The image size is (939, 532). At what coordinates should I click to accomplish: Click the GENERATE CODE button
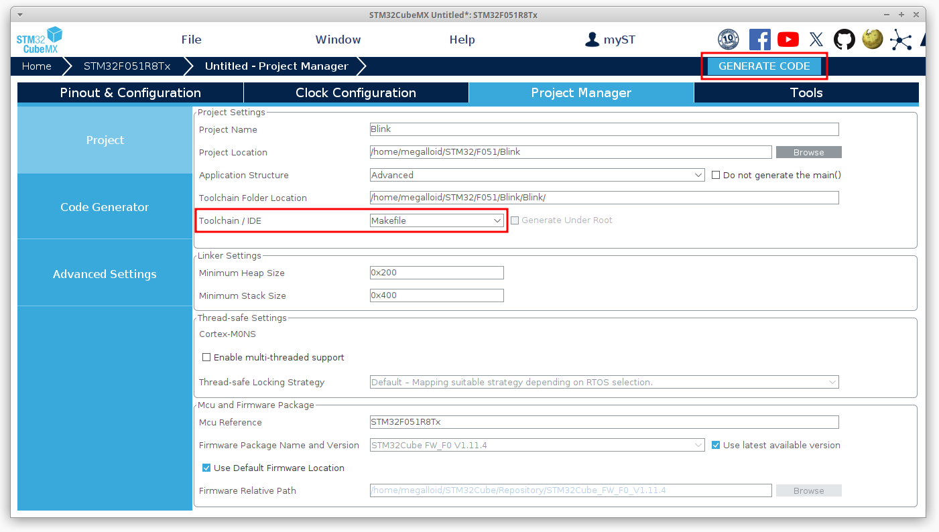point(764,66)
